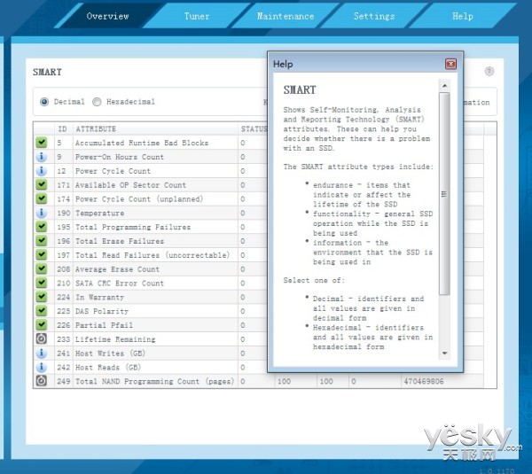This screenshot has width=532, height=474.
Task: Click the green check icon for In Warranty
Action: click(x=42, y=297)
